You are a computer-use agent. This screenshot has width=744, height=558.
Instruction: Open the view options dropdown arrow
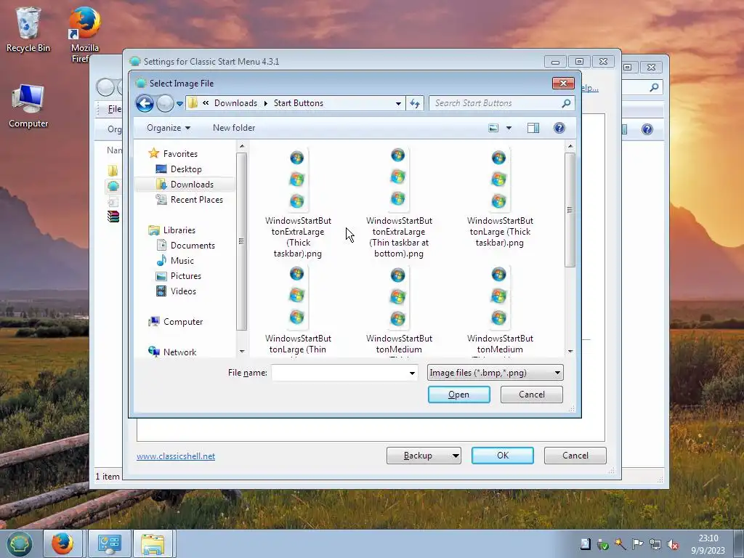(x=509, y=128)
